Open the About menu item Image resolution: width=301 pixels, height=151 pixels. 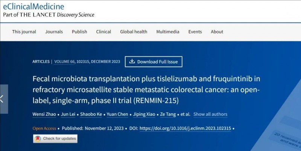coord(217,32)
